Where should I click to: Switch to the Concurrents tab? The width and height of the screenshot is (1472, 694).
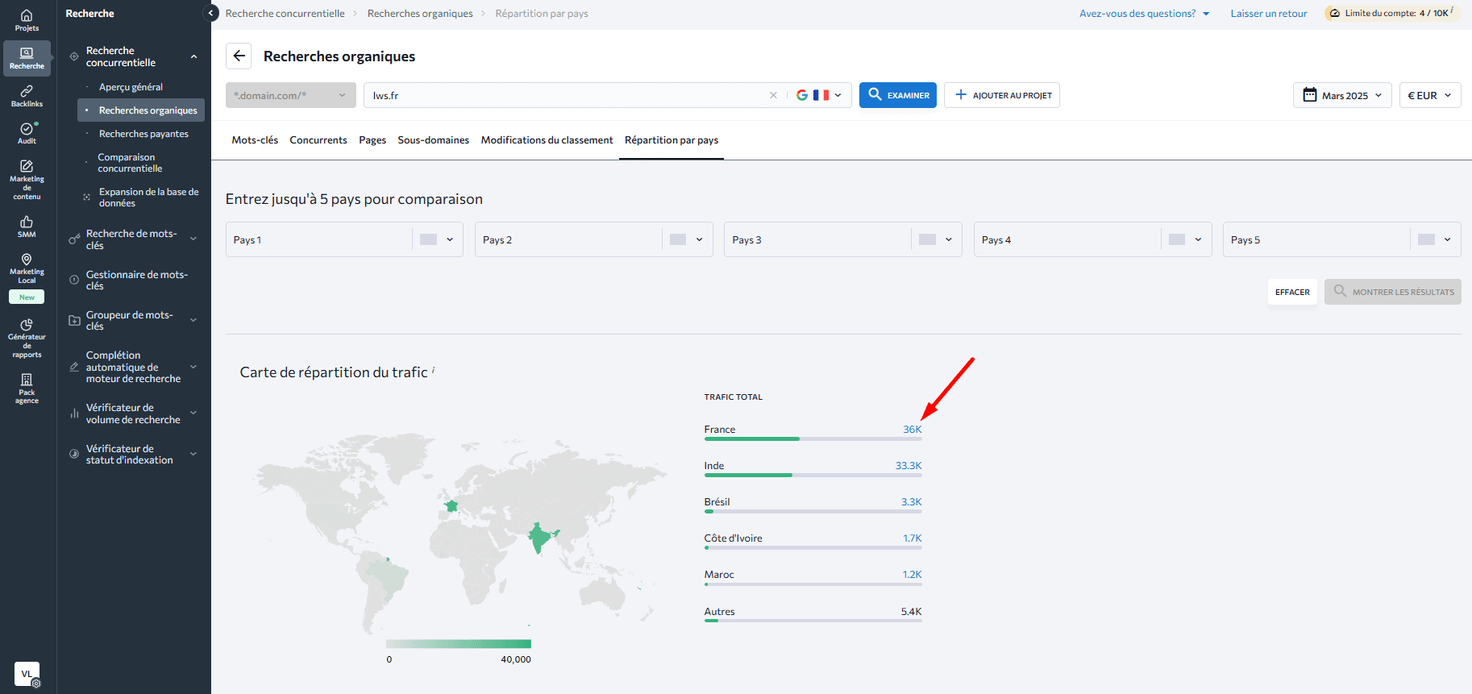[x=318, y=140]
